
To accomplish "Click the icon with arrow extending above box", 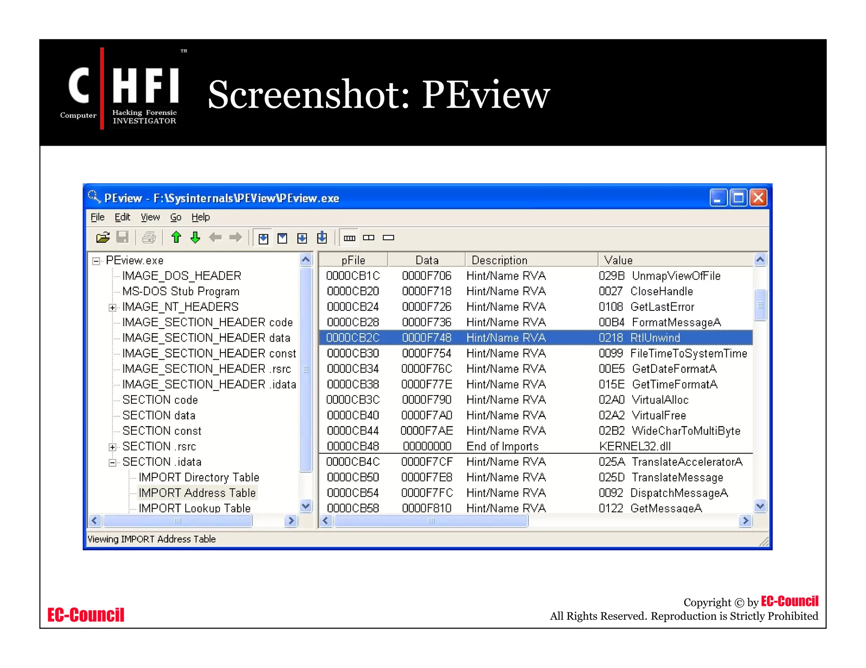I will 322,238.
